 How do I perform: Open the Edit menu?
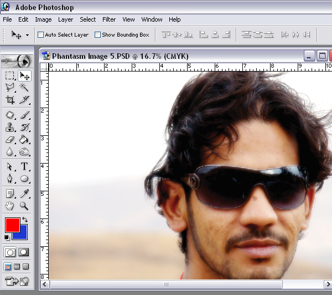coord(23,19)
